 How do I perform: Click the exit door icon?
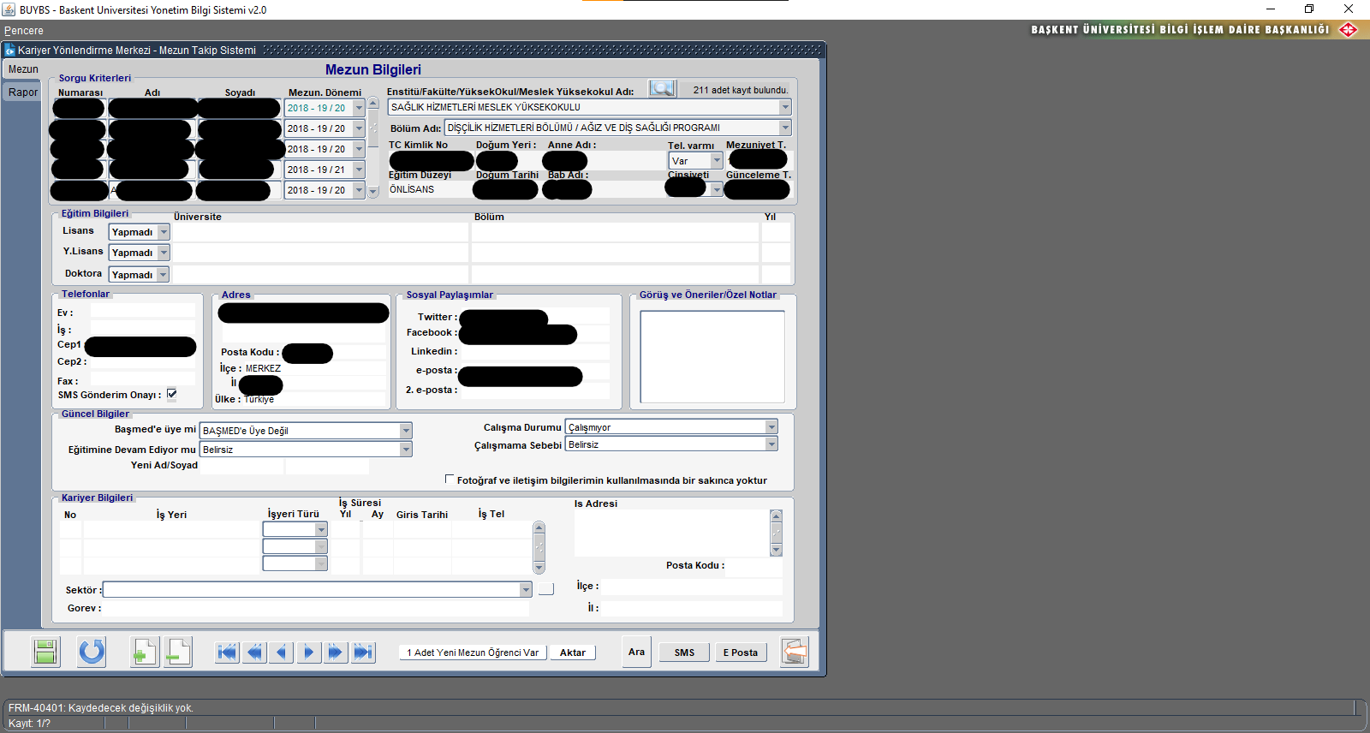(x=794, y=653)
